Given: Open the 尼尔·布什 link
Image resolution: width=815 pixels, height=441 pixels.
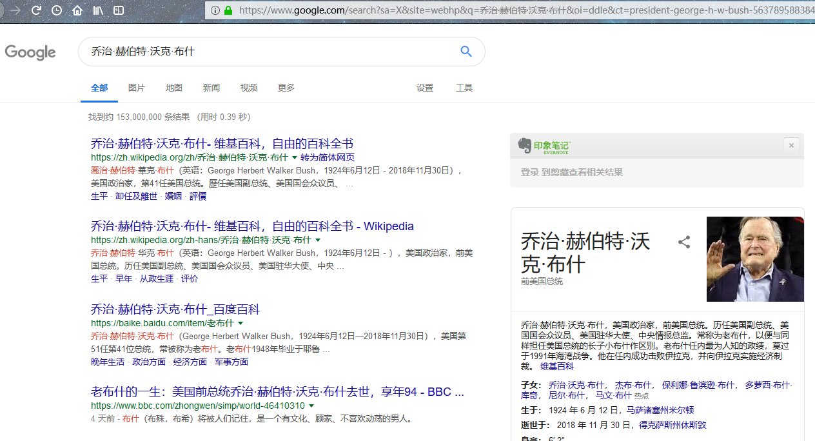Looking at the screenshot, I should click(x=568, y=395).
